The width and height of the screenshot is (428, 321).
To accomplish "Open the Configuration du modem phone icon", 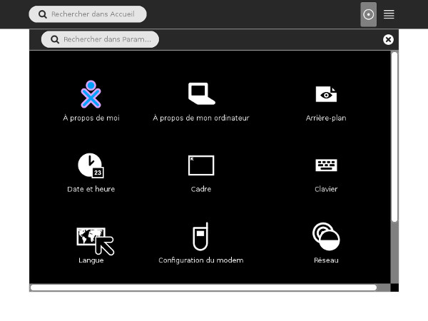I will point(201,237).
